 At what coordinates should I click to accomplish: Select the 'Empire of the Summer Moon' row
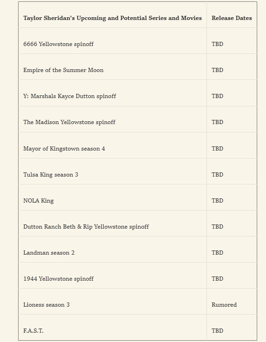coord(138,70)
